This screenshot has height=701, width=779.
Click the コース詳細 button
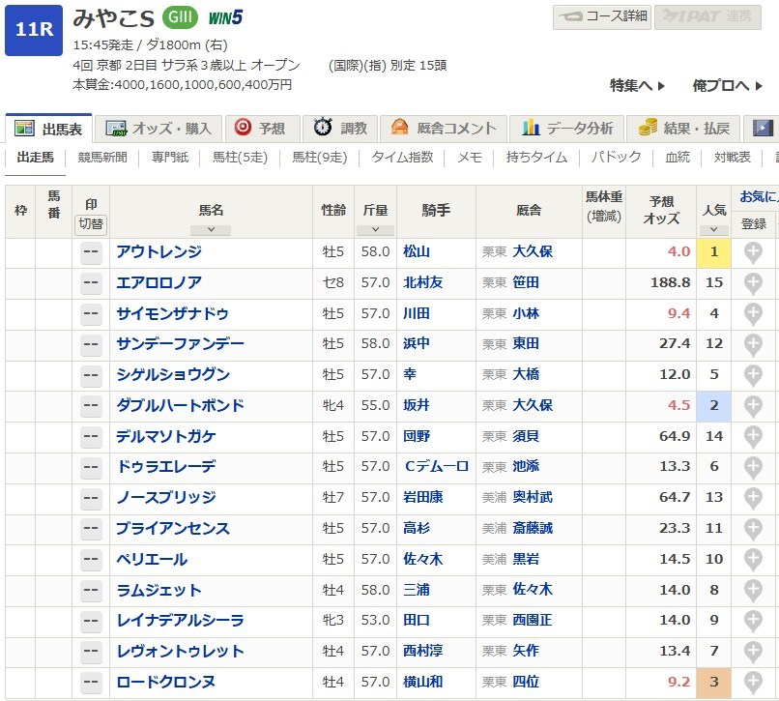pos(601,16)
